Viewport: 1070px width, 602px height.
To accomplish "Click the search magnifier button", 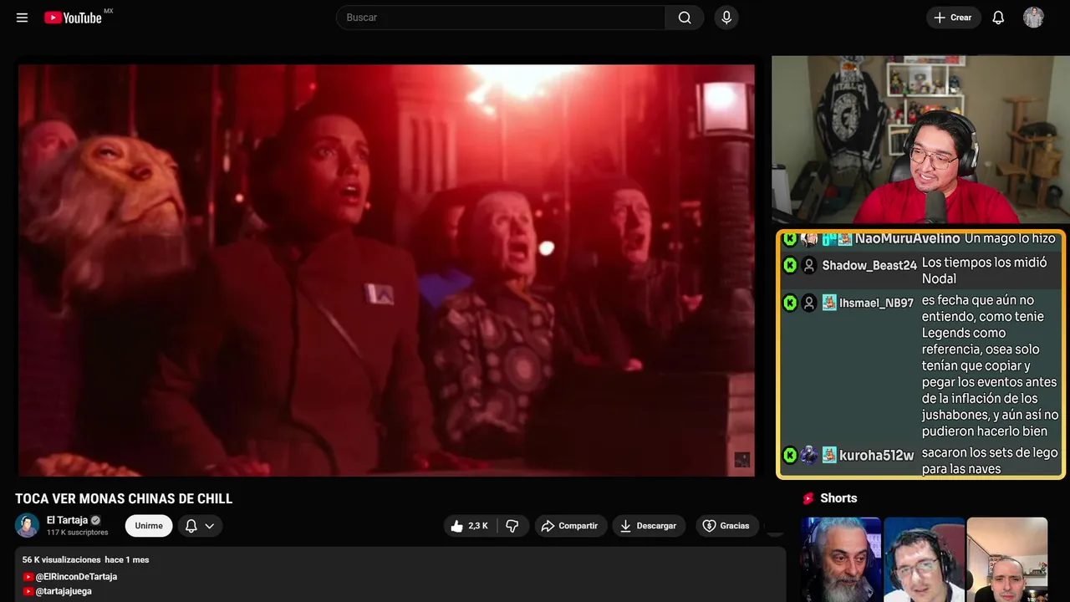I will coord(685,18).
